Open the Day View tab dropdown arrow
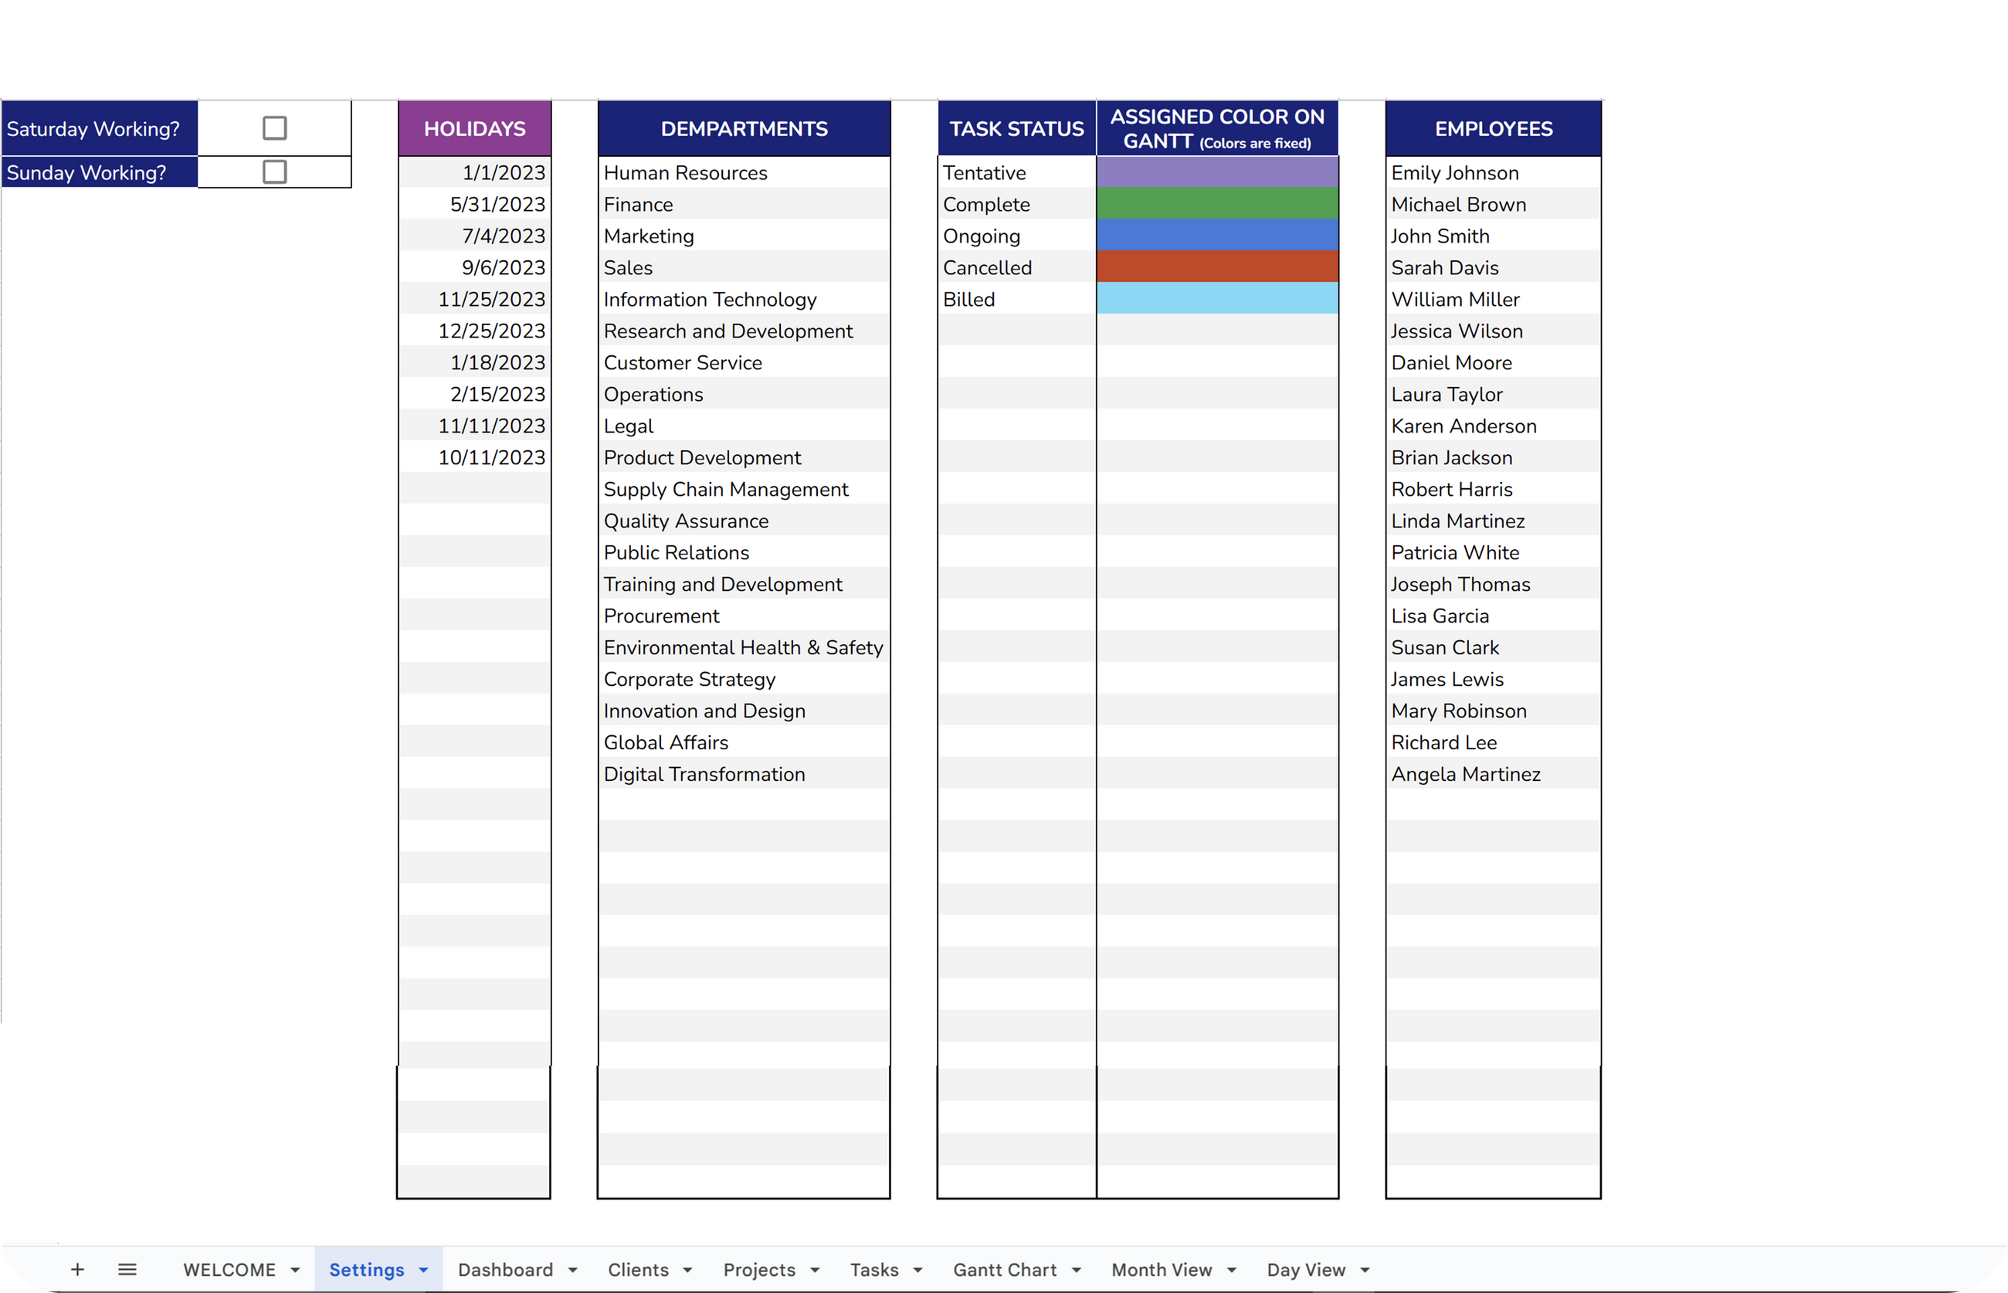Viewport: 2008px width, 1293px height. point(1365,1270)
